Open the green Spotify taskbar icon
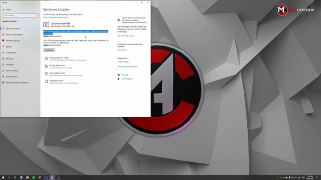 click(34, 177)
